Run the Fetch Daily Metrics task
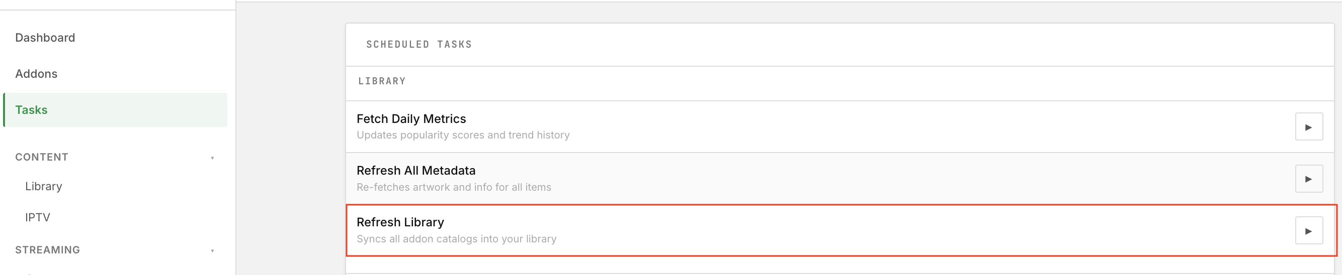The width and height of the screenshot is (1342, 275). coord(1309,127)
